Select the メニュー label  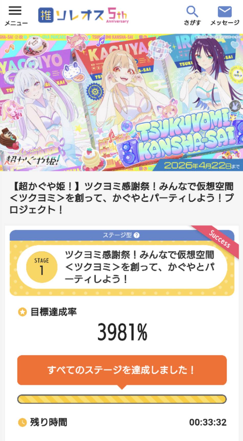16,23
